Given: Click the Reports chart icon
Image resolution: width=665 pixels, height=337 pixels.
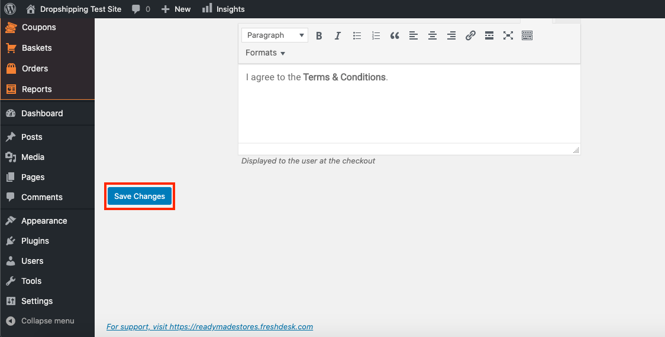Looking at the screenshot, I should point(11,89).
